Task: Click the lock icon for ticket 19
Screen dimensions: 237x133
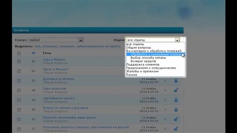Action: tap(176, 100)
